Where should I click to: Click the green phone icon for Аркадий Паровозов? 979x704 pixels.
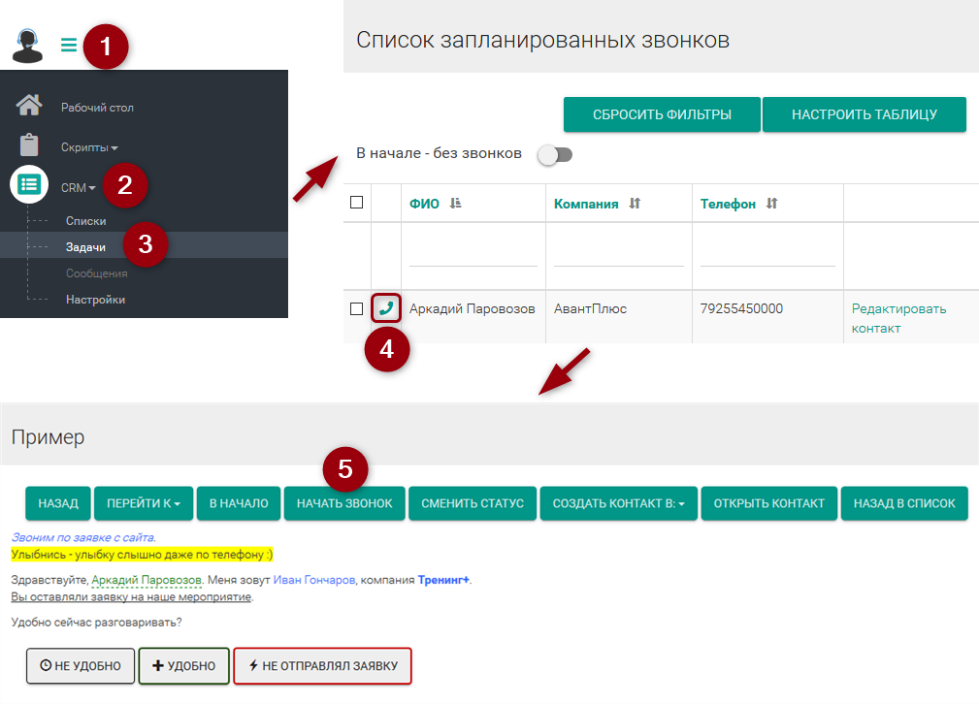coord(386,308)
